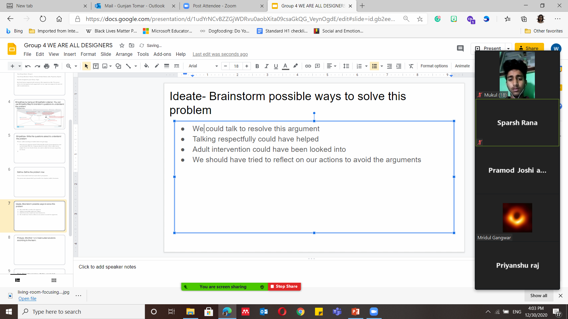The width and height of the screenshot is (568, 319).
Task: Click the Clear formatting icon
Action: pyautogui.click(x=411, y=66)
